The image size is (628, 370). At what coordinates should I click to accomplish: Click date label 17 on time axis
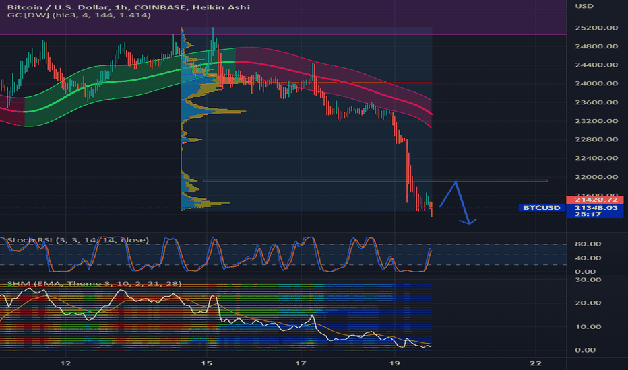click(x=301, y=363)
